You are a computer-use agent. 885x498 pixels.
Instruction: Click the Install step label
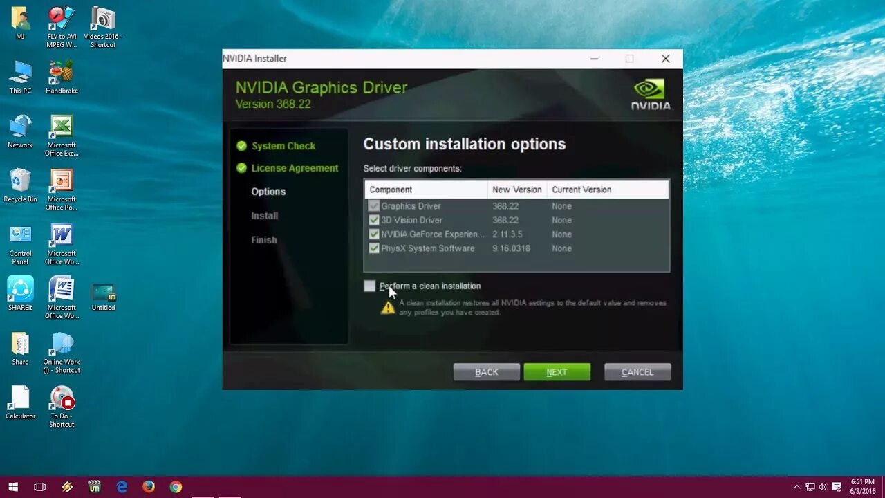(265, 216)
